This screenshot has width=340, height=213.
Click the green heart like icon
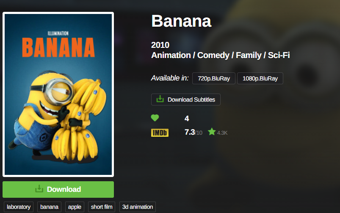click(x=155, y=118)
